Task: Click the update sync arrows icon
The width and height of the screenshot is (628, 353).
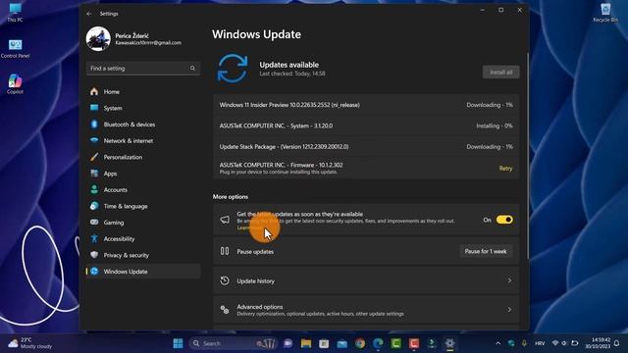Action: pos(233,69)
